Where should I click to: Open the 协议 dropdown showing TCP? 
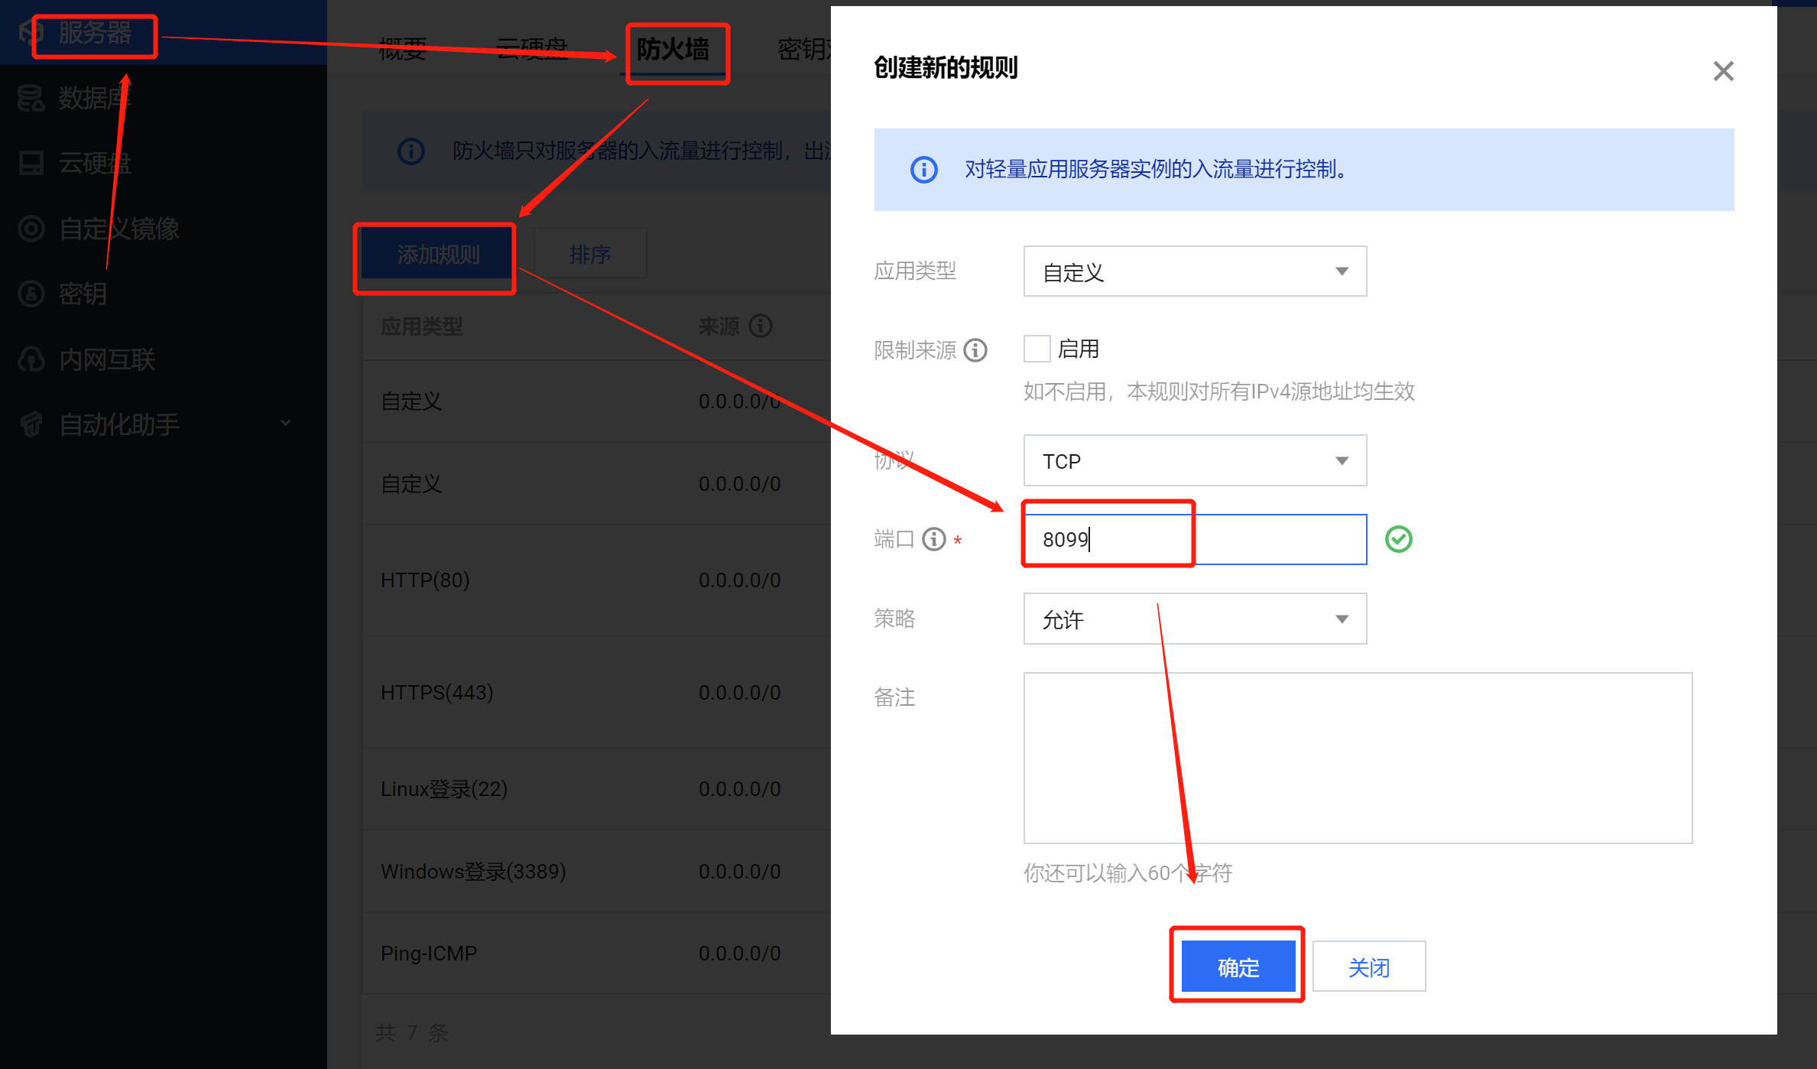[1195, 460]
